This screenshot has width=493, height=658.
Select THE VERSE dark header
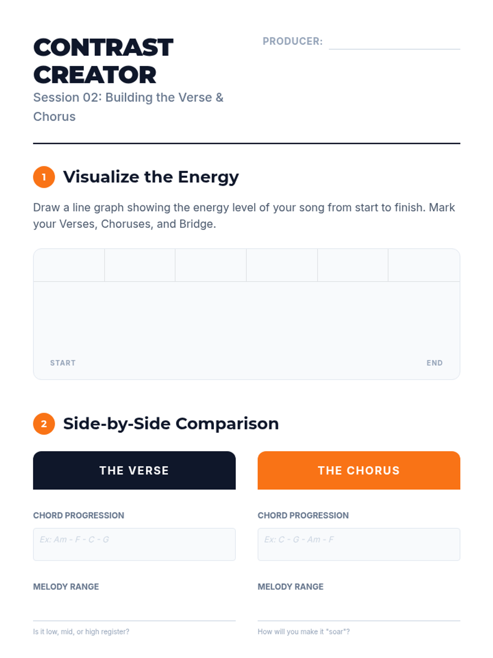pyautogui.click(x=134, y=470)
